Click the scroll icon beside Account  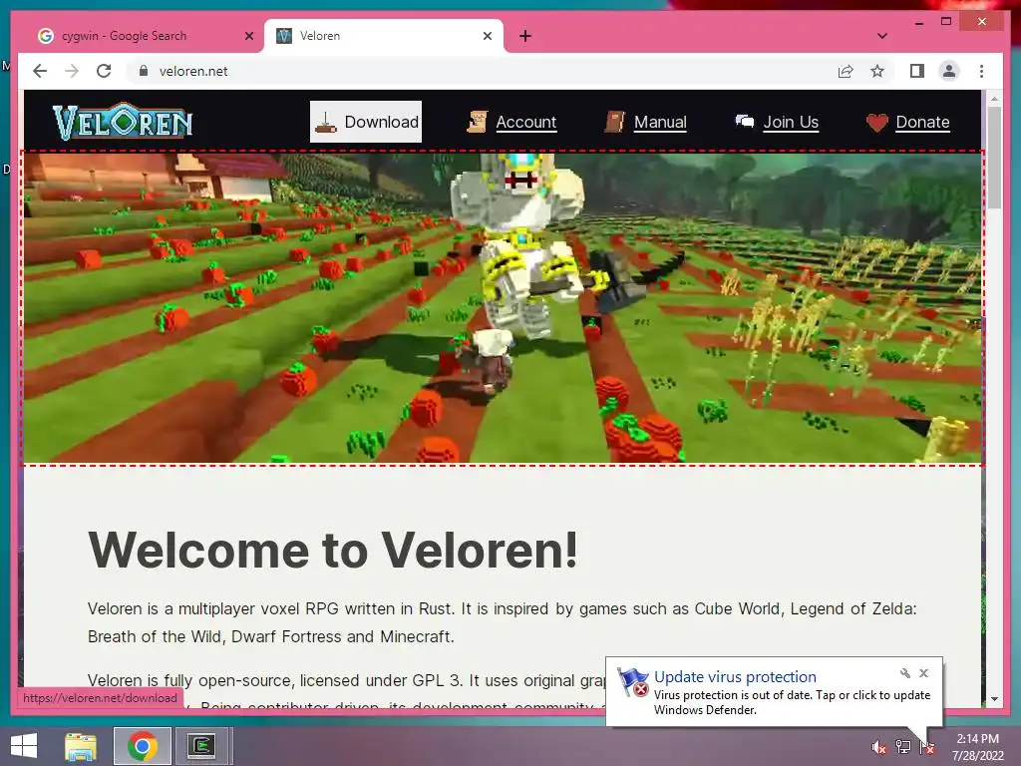pos(478,122)
